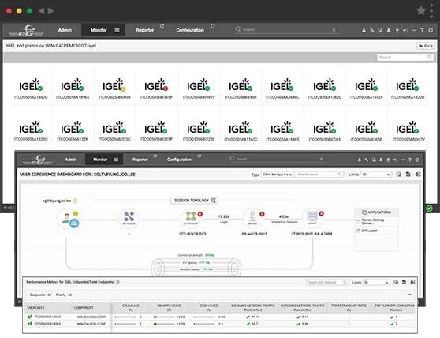Click red alert badge on Broker node
The height and width of the screenshot is (338, 440).
point(262,214)
